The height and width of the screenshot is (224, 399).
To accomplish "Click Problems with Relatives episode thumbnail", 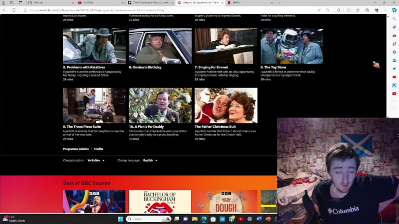I will [x=94, y=46].
